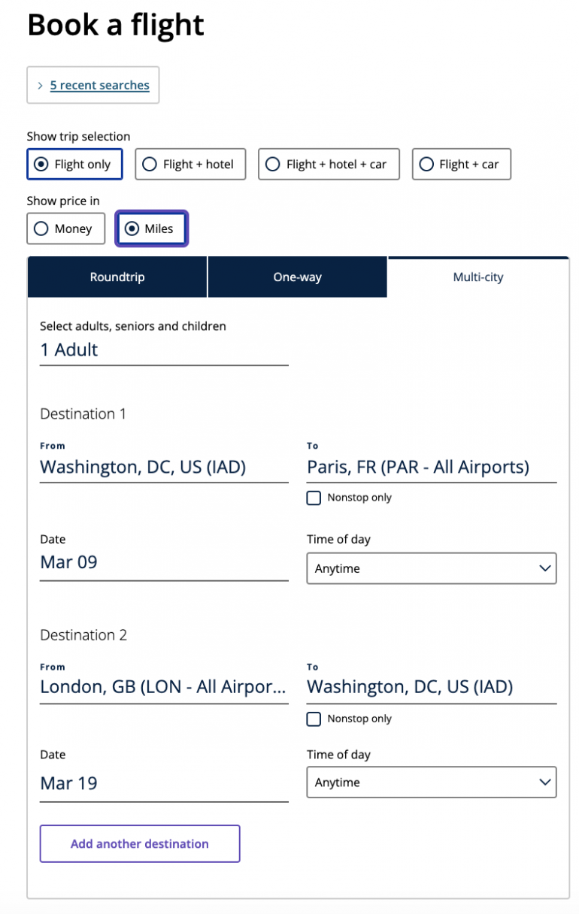Open the 1 Adult traveler selector
The width and height of the screenshot is (579, 914).
click(x=163, y=350)
